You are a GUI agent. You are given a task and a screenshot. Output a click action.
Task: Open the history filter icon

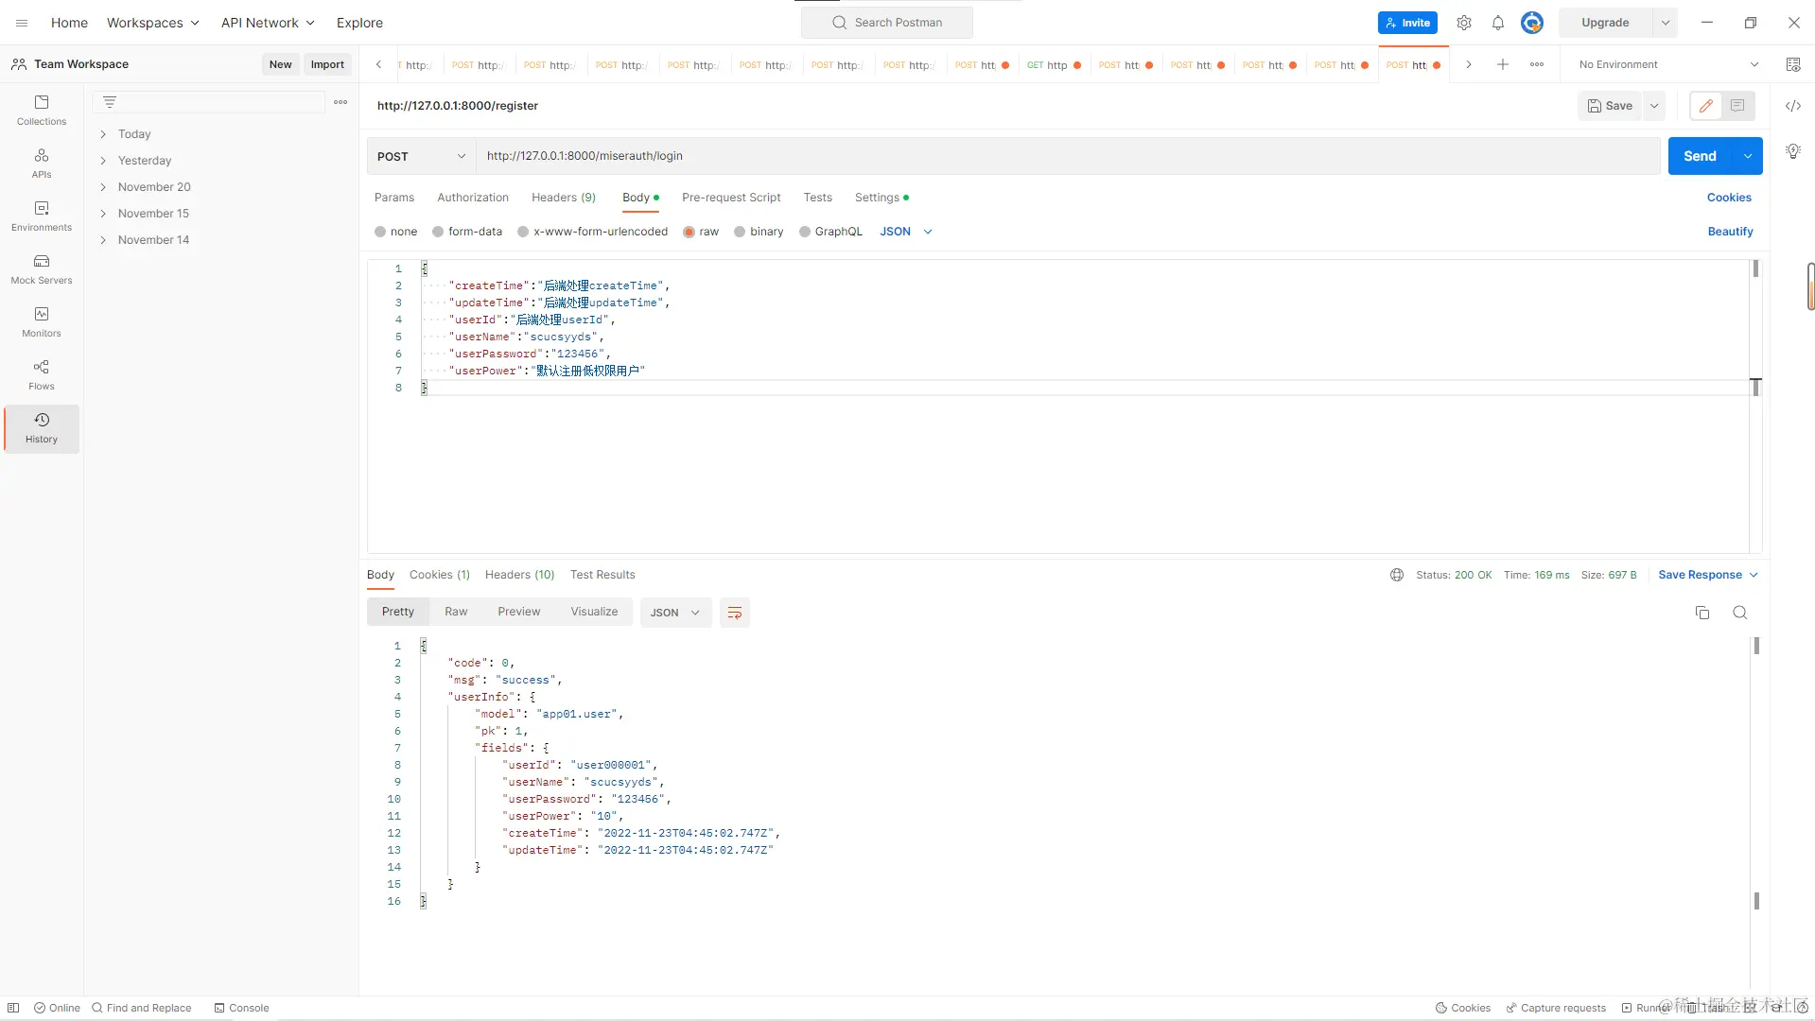(110, 102)
